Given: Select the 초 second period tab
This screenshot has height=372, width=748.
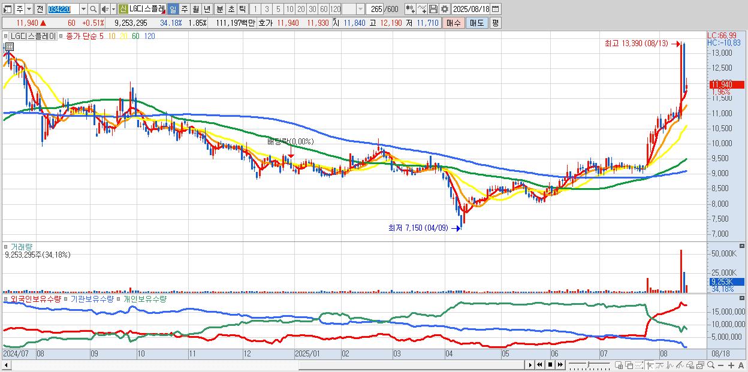Looking at the screenshot, I should coord(231,10).
